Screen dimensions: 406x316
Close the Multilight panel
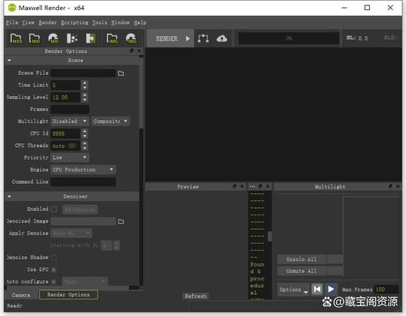tap(398, 186)
